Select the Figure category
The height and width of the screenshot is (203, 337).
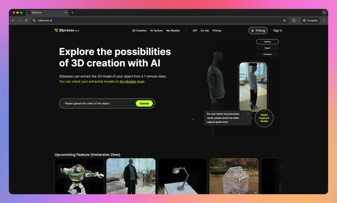point(267,48)
